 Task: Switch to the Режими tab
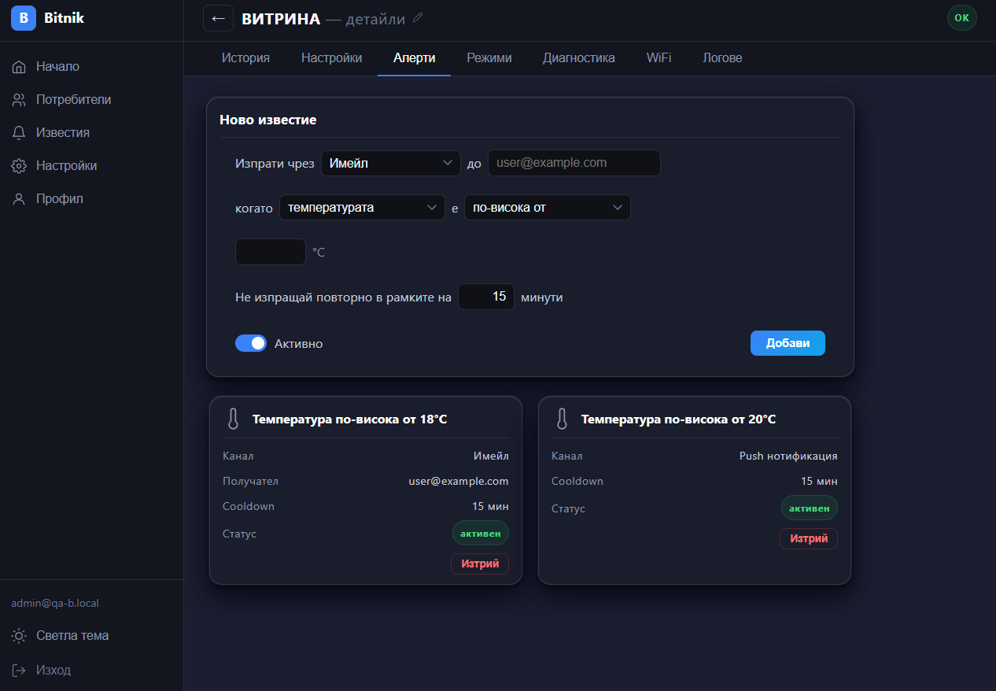pyautogui.click(x=489, y=58)
